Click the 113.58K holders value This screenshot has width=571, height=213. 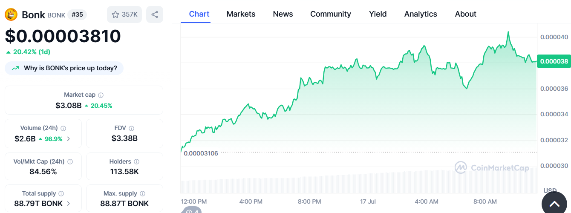click(x=124, y=172)
